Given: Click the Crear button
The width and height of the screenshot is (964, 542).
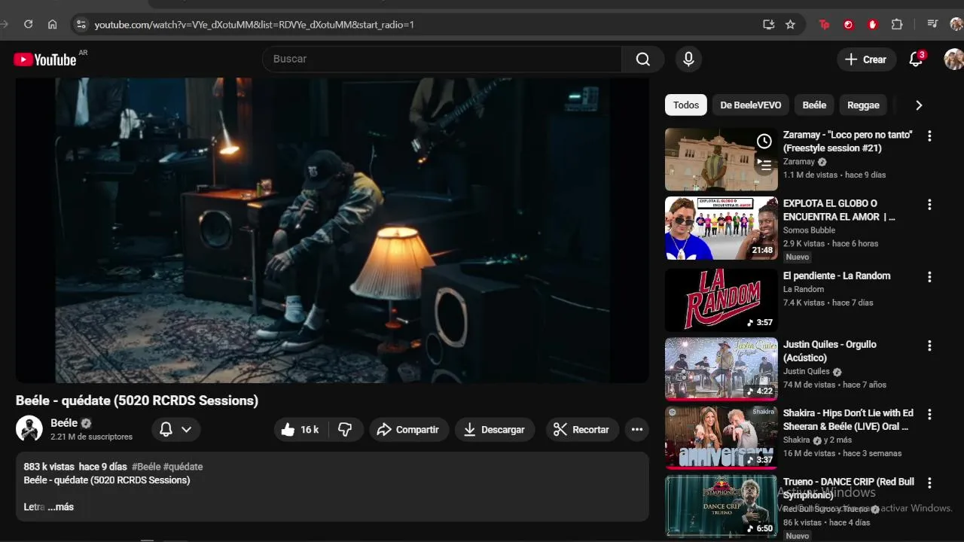Looking at the screenshot, I should (x=867, y=59).
